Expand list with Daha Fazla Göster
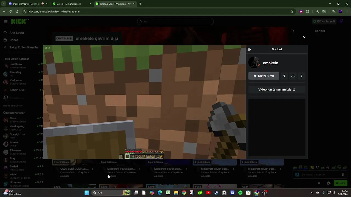This screenshot has height=197, width=351. pos(13,106)
